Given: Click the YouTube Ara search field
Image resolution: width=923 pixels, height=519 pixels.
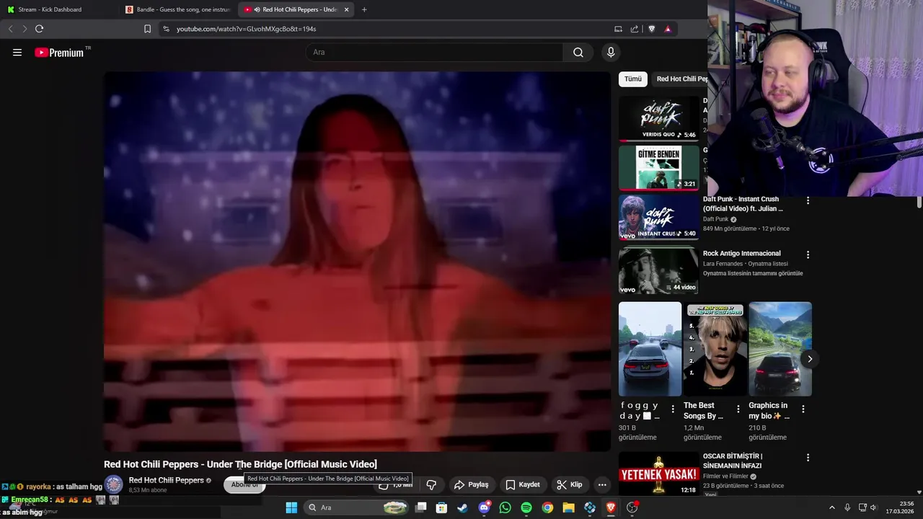Looking at the screenshot, I should (x=435, y=52).
